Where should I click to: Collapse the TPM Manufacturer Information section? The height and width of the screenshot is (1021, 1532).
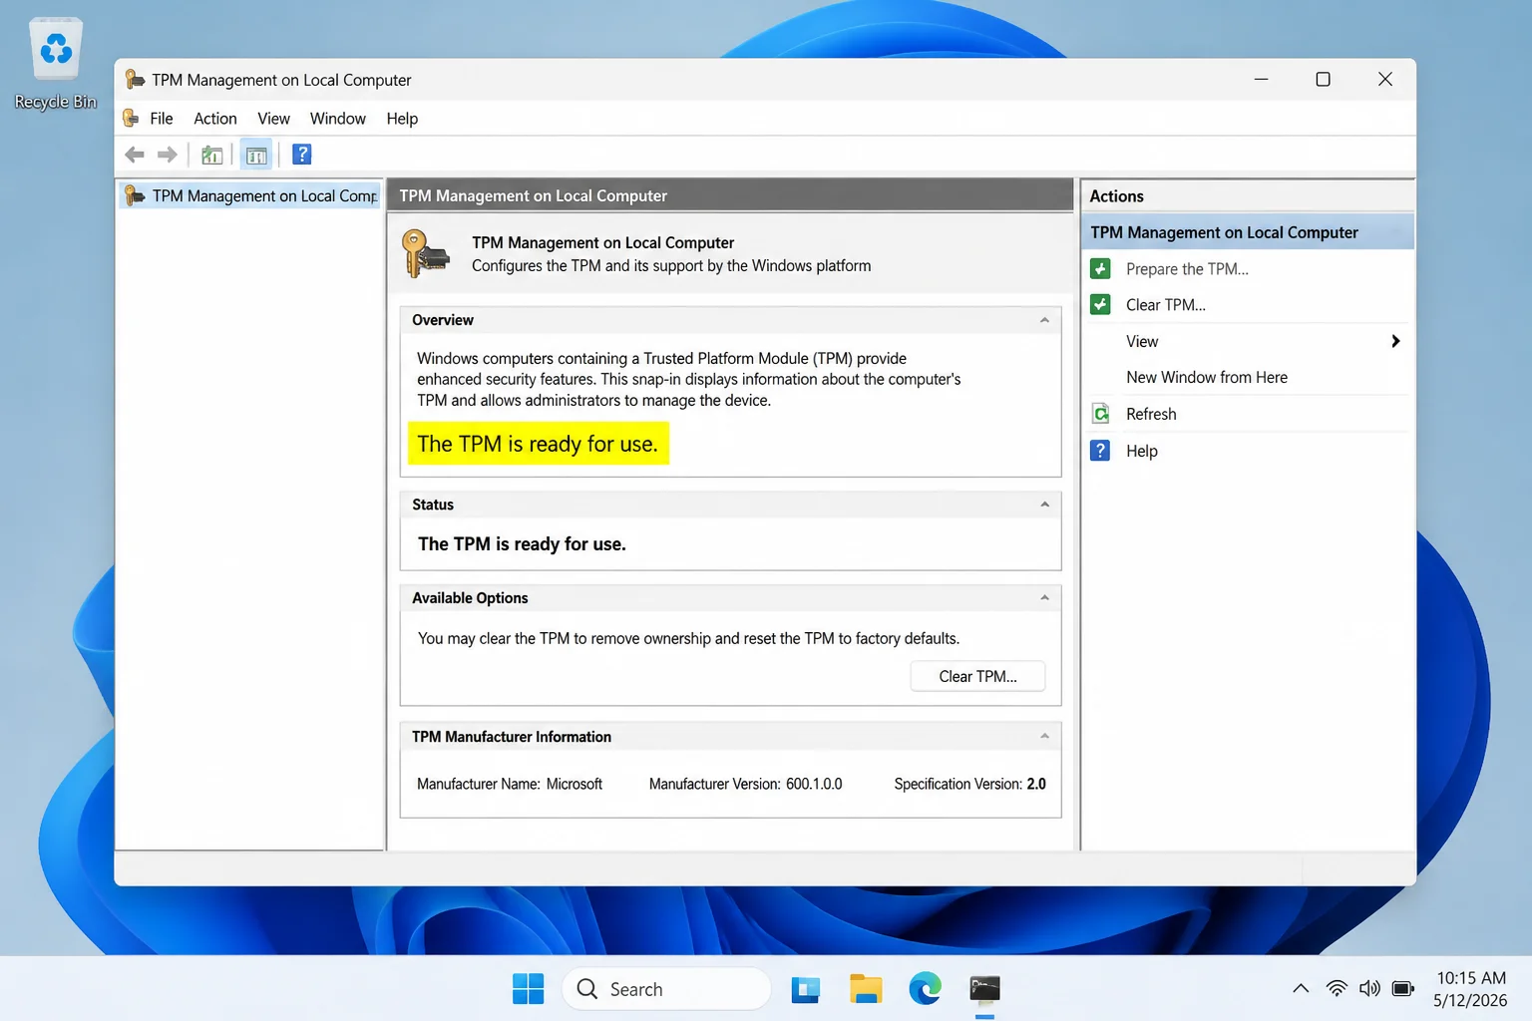[1044, 737]
